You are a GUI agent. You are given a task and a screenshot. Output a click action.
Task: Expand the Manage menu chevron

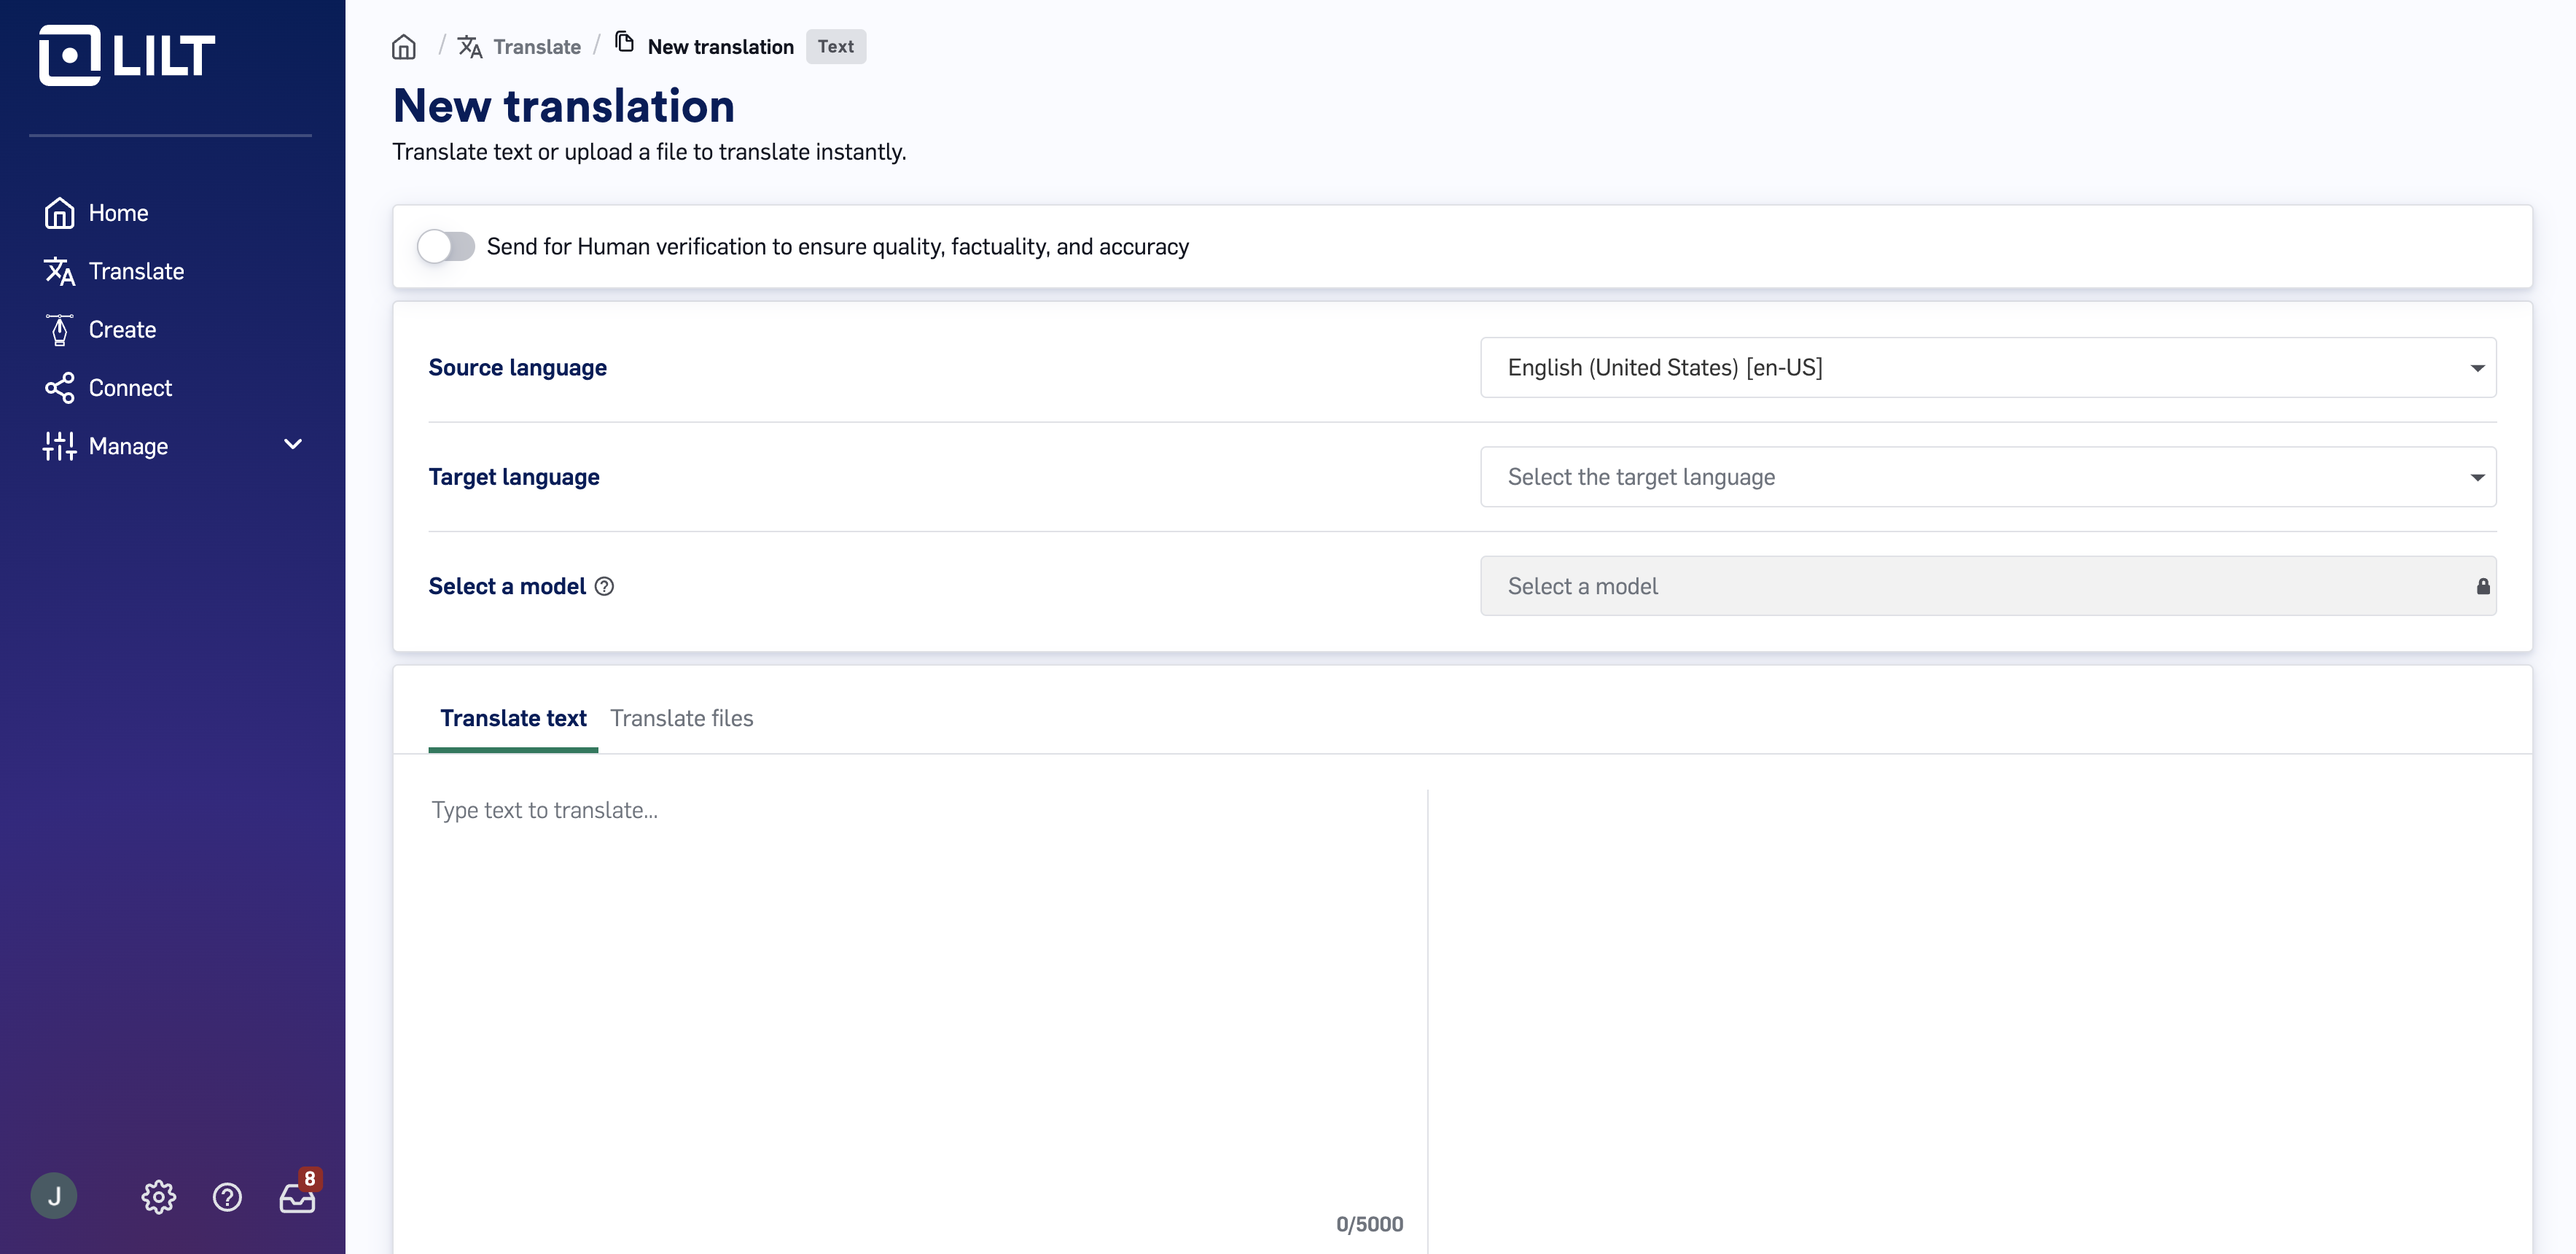click(x=293, y=445)
